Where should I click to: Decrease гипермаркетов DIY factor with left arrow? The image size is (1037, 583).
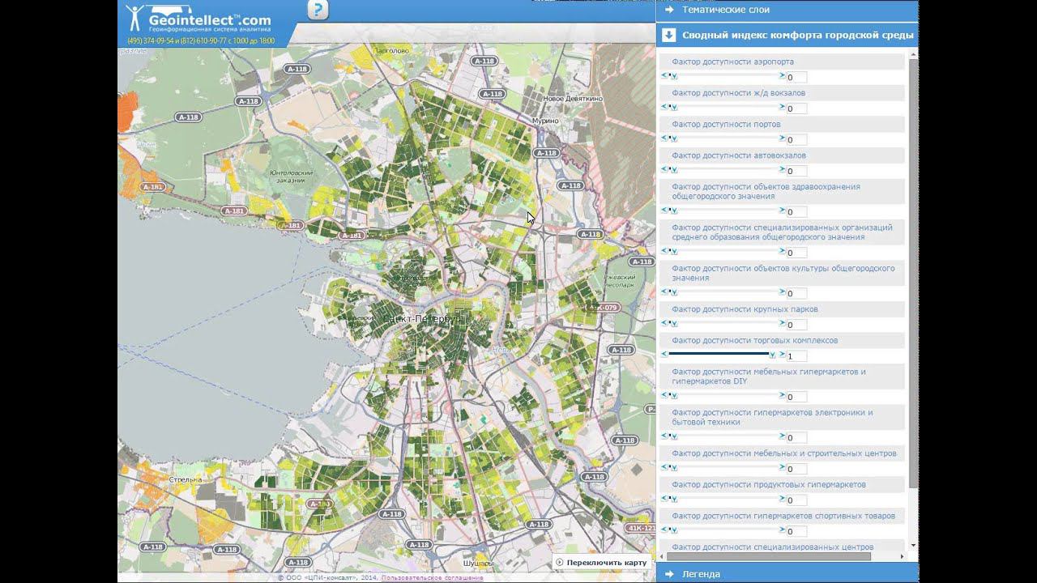tap(664, 395)
